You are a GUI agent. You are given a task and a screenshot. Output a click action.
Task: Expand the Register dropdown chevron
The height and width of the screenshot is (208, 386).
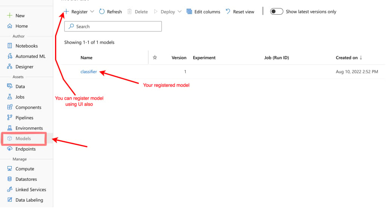[x=92, y=12]
